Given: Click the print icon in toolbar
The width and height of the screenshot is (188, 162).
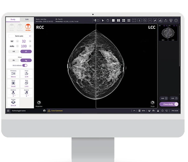Looking at the screenshot, I should pyautogui.click(x=176, y=20).
